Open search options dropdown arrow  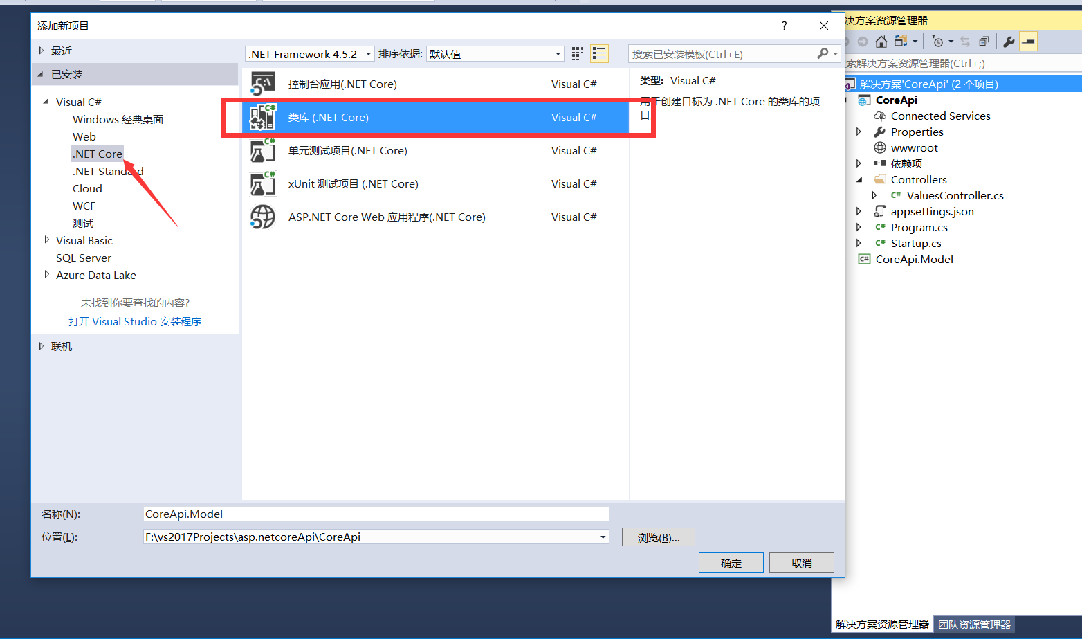[836, 54]
